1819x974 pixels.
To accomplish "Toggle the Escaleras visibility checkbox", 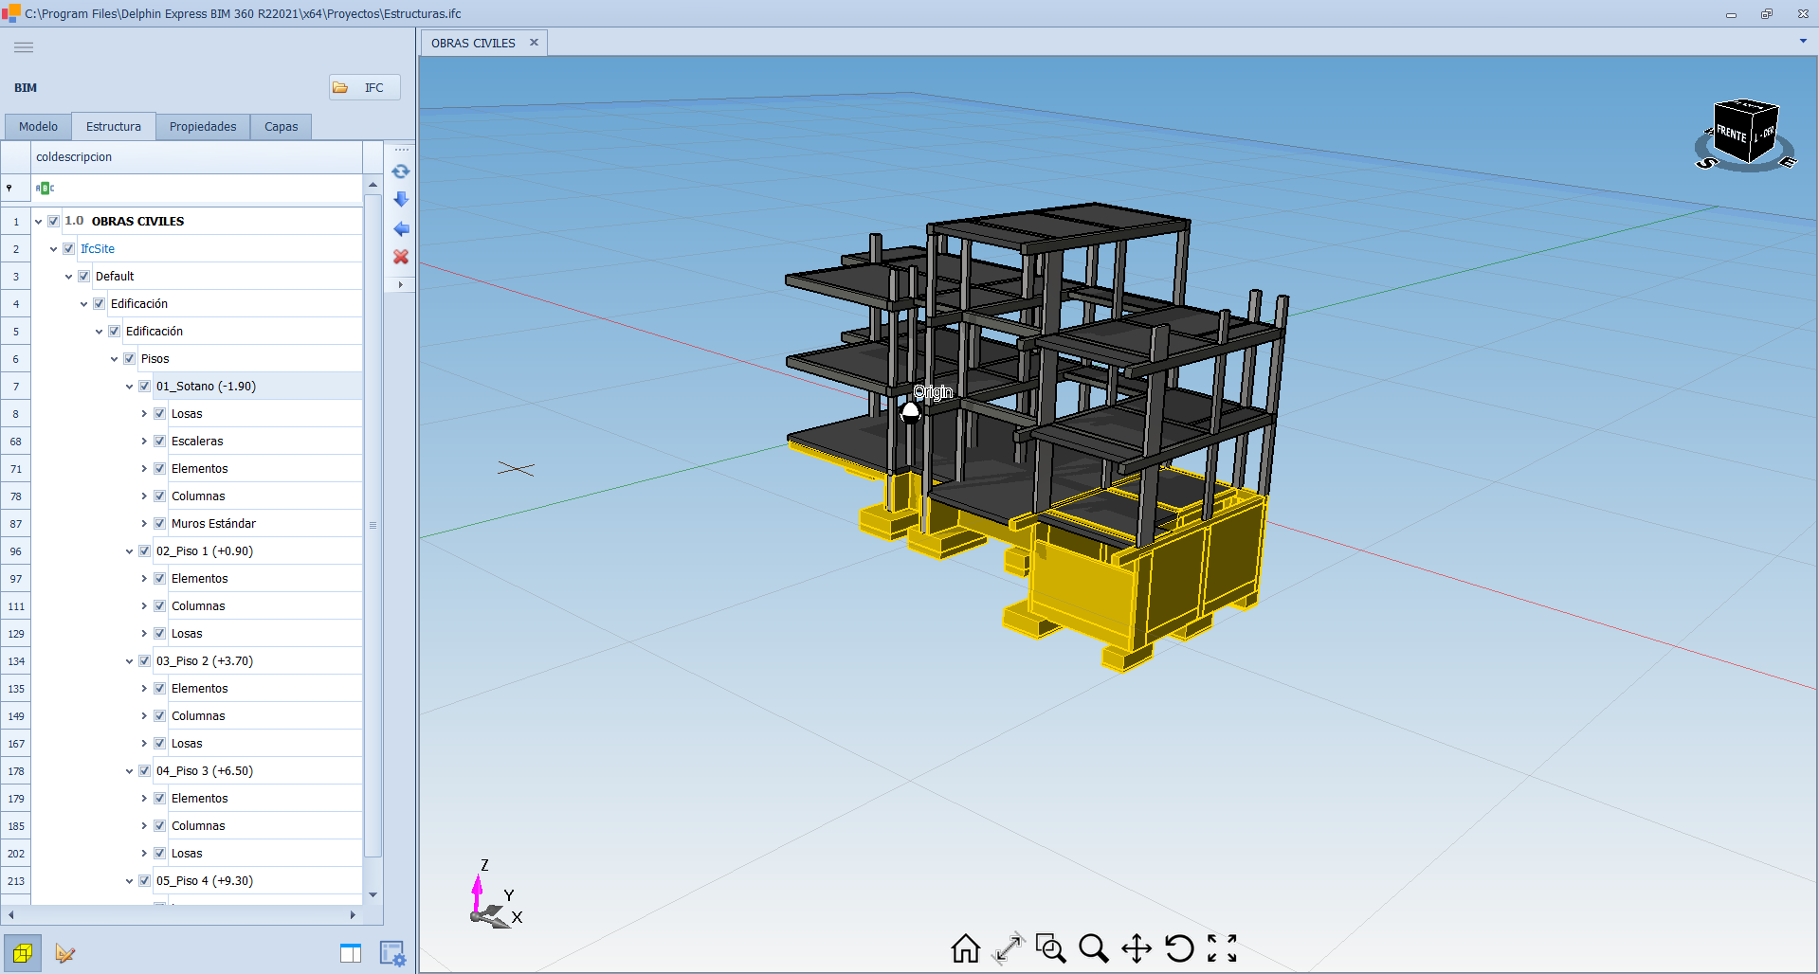I will tap(160, 442).
